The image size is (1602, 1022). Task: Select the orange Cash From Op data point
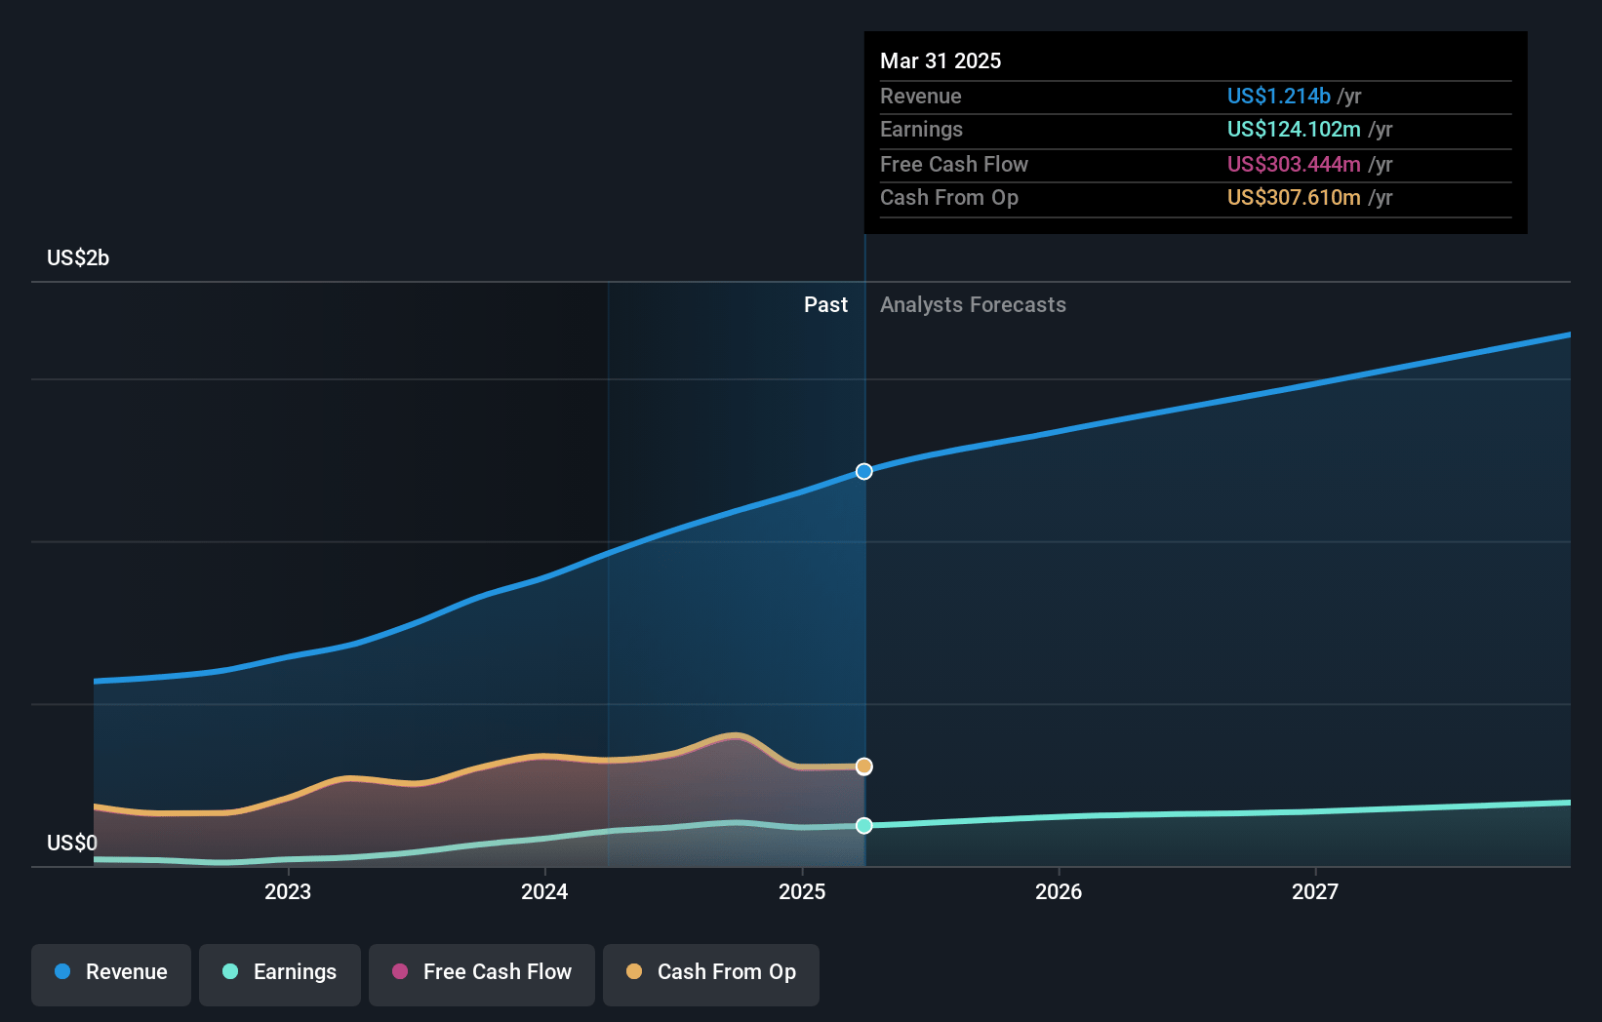pos(864,766)
